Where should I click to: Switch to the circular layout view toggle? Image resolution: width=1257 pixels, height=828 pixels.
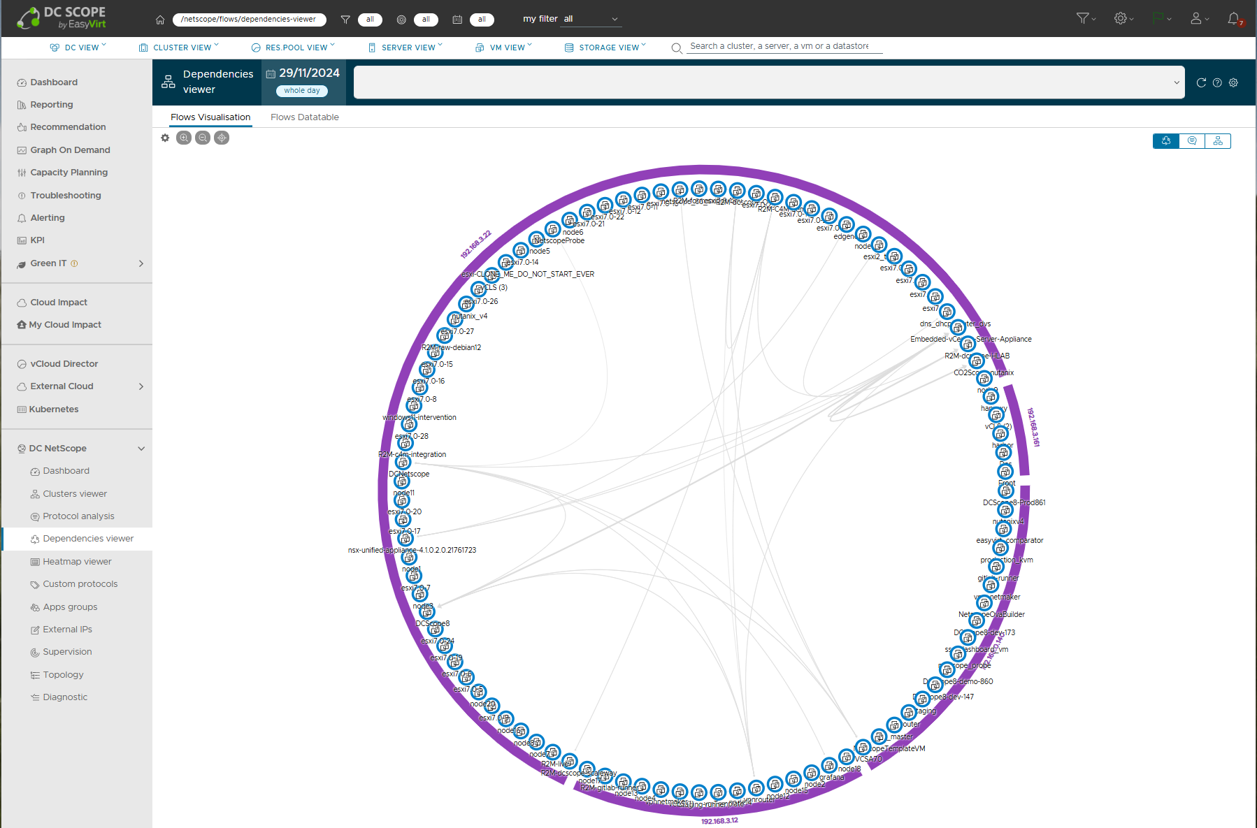click(1166, 141)
